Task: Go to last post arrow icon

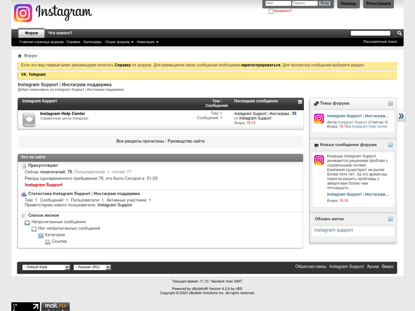Action: point(294,113)
